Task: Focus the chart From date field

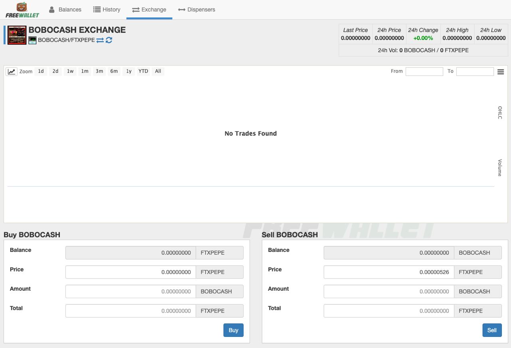Action: coord(424,71)
